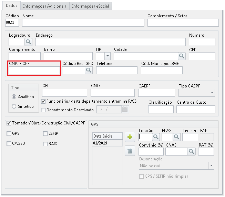The image size is (225, 197).
Task: Open the Lotação search magnifier
Action: [156, 137]
